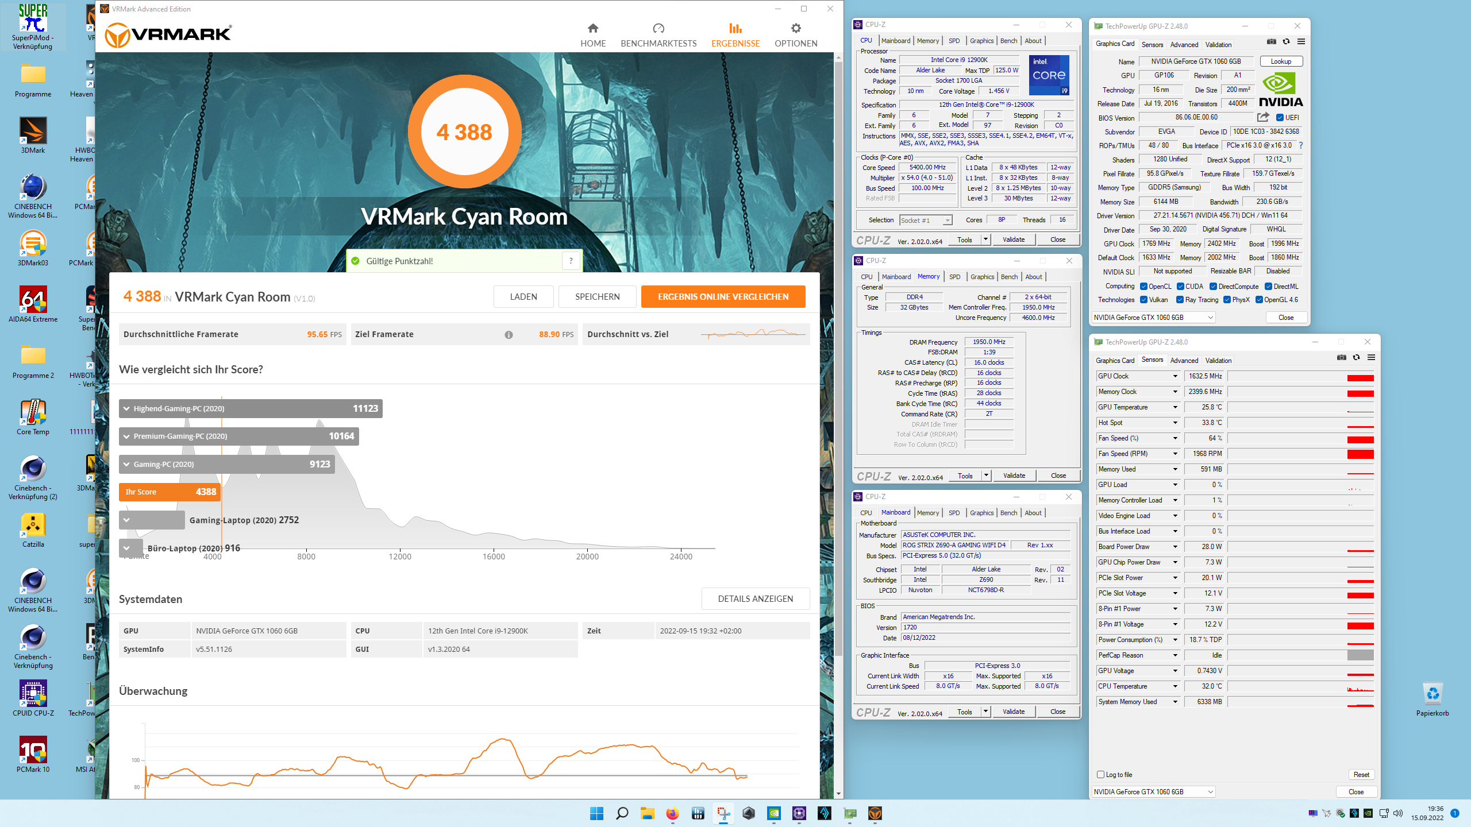Toggle PhysX checkbox in GPU-Z

pos(1227,300)
